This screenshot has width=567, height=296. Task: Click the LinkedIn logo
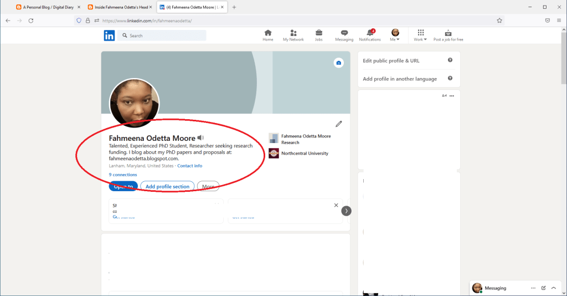point(110,35)
